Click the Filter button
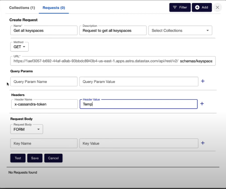226x189 pixels. point(180,7)
